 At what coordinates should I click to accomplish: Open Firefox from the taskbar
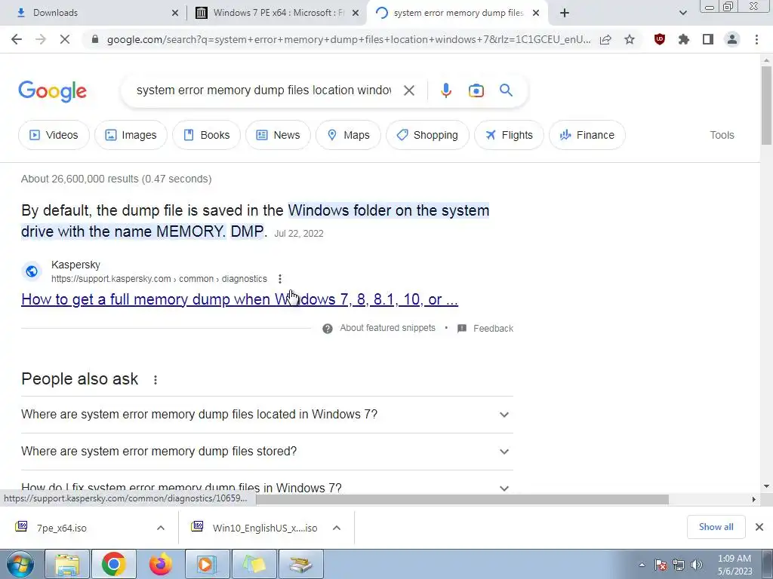[160, 564]
